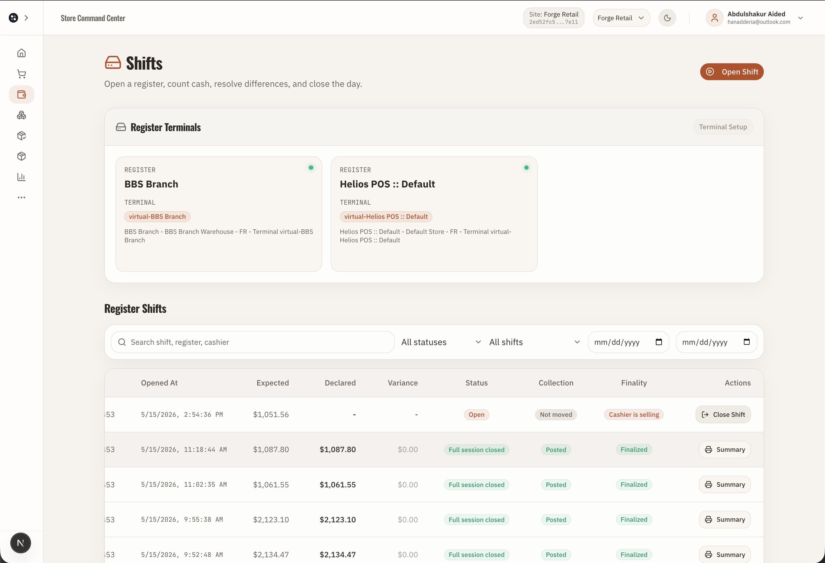Click the second date field (end date)

coord(716,342)
